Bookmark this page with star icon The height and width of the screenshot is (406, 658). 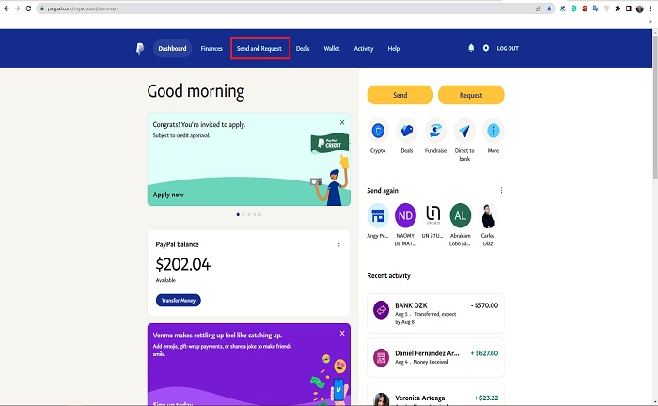click(x=549, y=8)
